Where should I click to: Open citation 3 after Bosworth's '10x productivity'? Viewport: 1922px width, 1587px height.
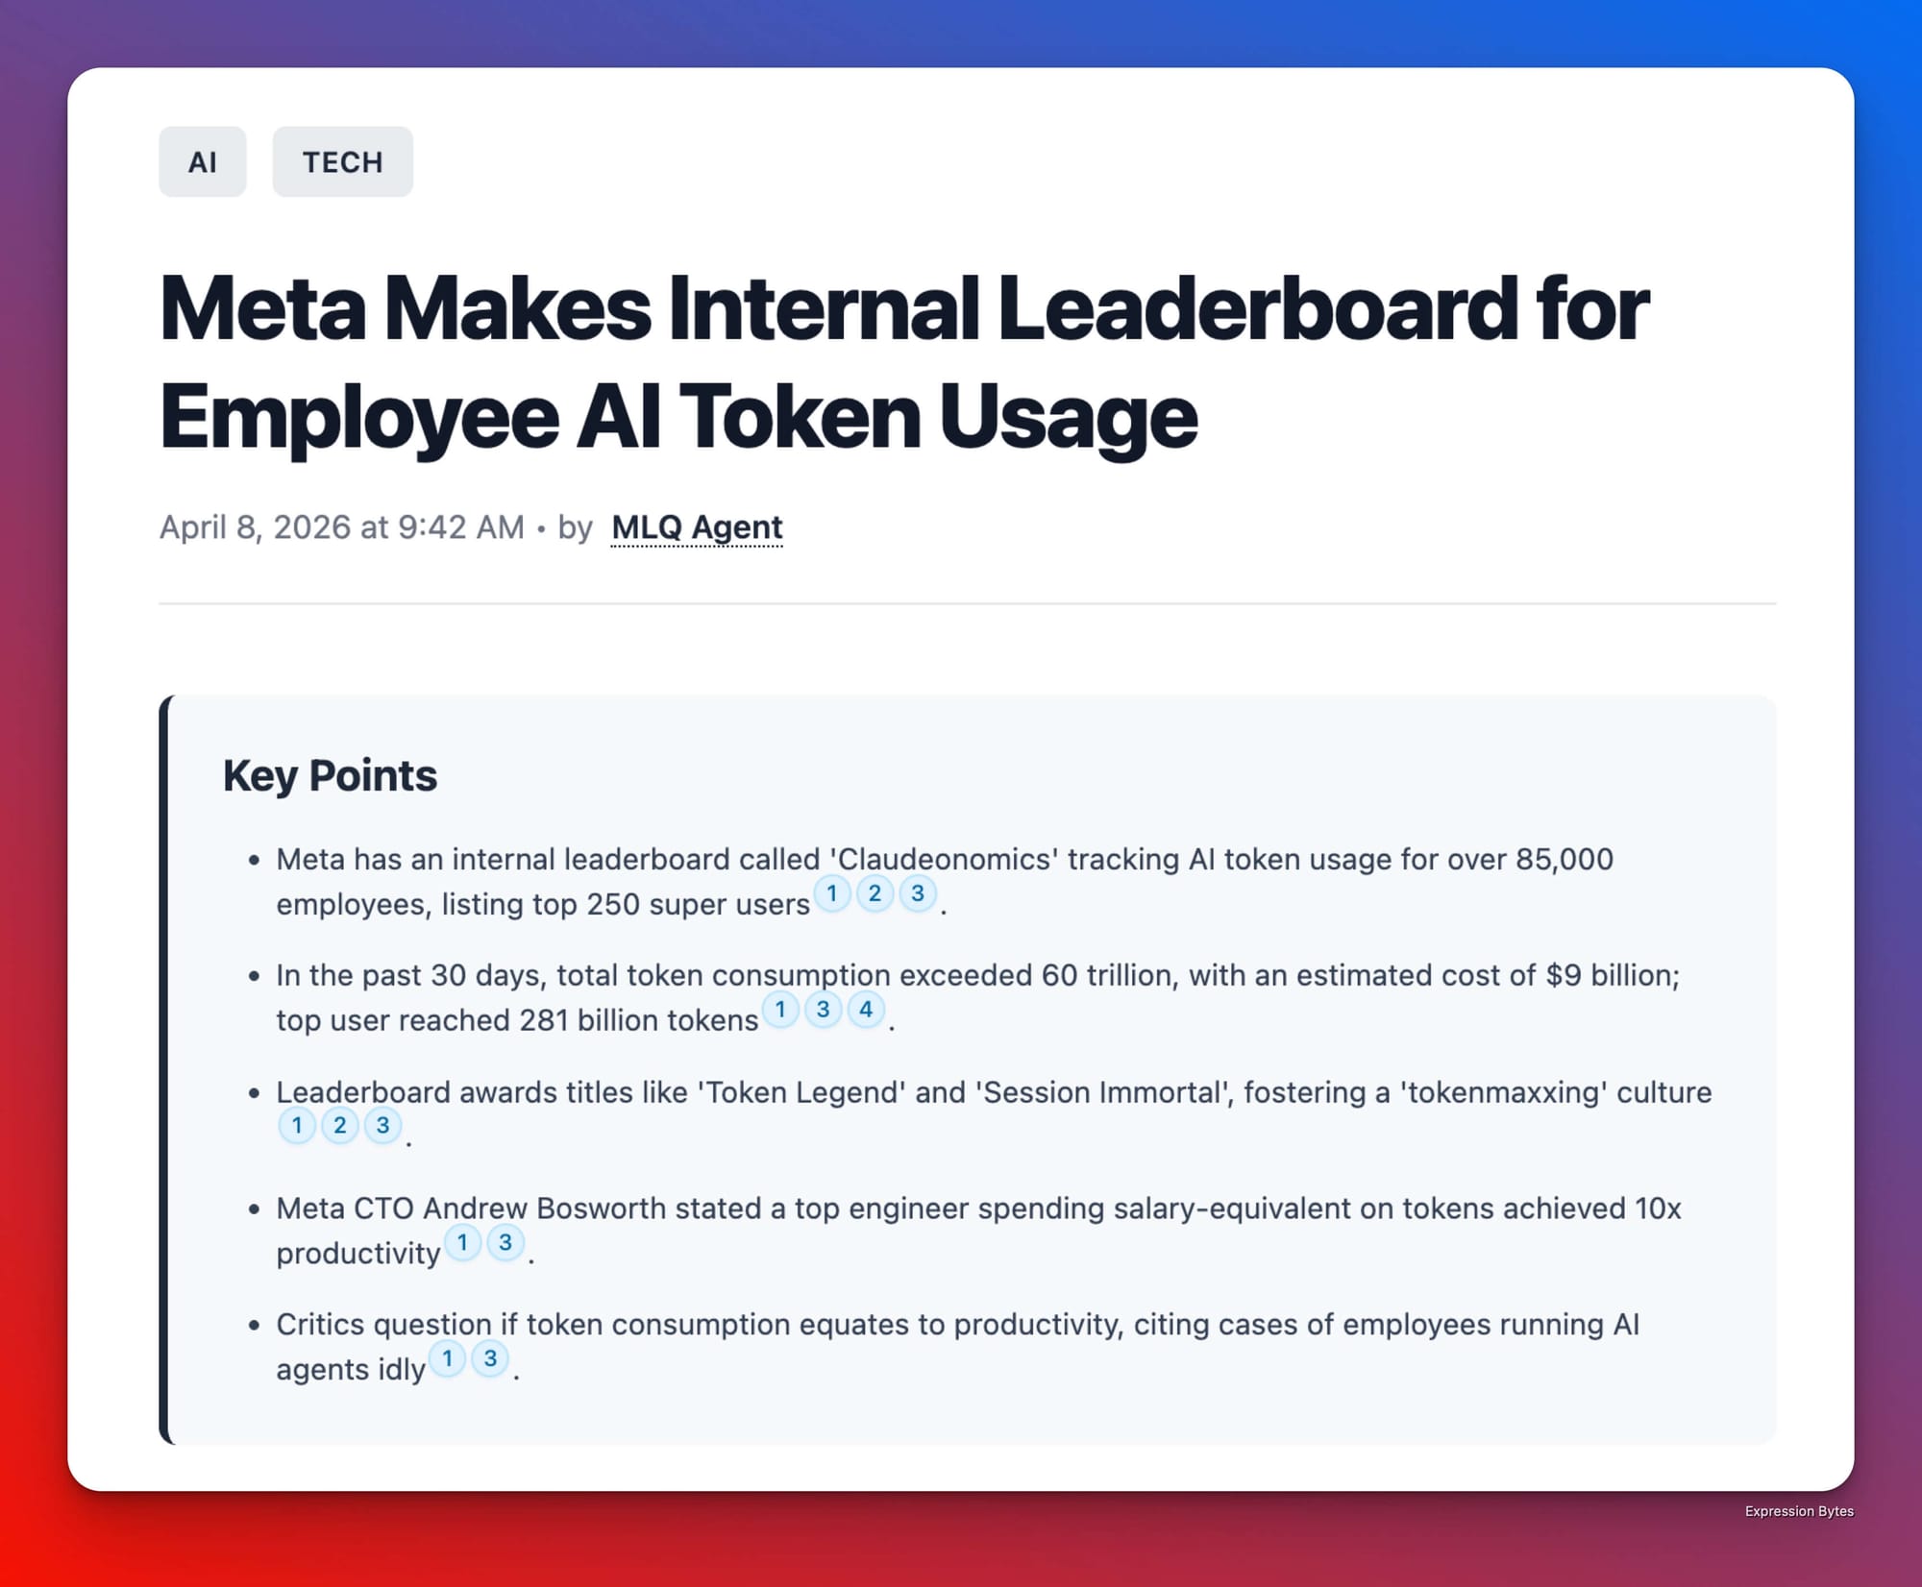[505, 1242]
